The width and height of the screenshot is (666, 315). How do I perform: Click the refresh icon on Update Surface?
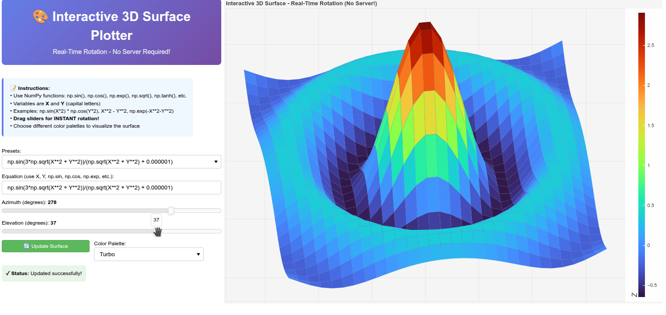pos(26,246)
